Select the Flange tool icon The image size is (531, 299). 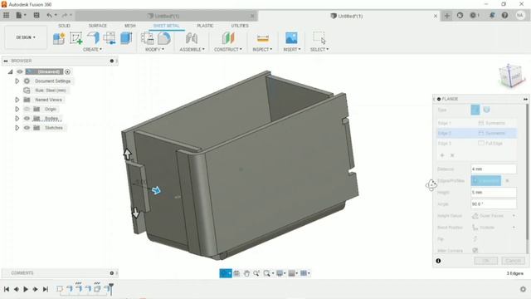[93, 37]
